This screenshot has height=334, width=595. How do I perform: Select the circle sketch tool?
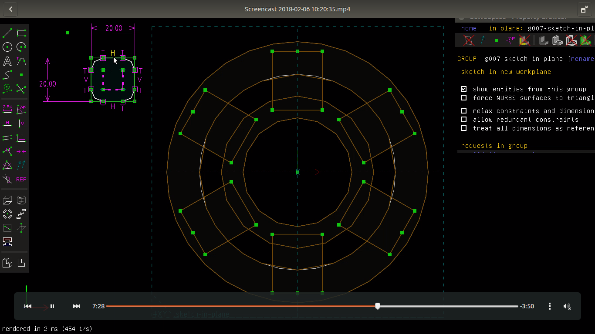7,47
